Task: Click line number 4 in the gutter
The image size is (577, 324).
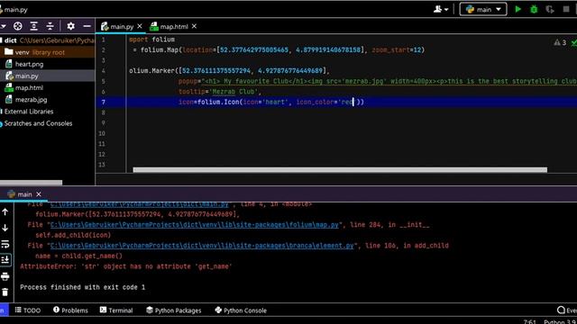Action: [103, 70]
